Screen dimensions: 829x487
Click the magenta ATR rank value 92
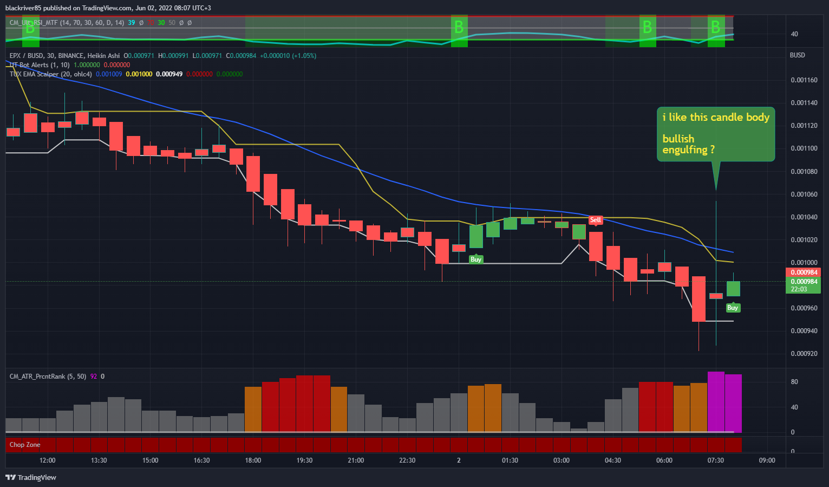point(94,376)
